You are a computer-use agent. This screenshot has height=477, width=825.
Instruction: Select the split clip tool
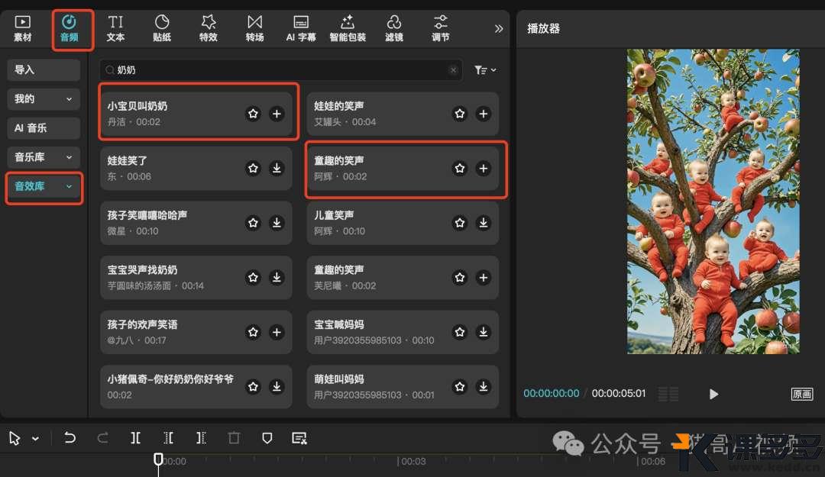click(135, 438)
